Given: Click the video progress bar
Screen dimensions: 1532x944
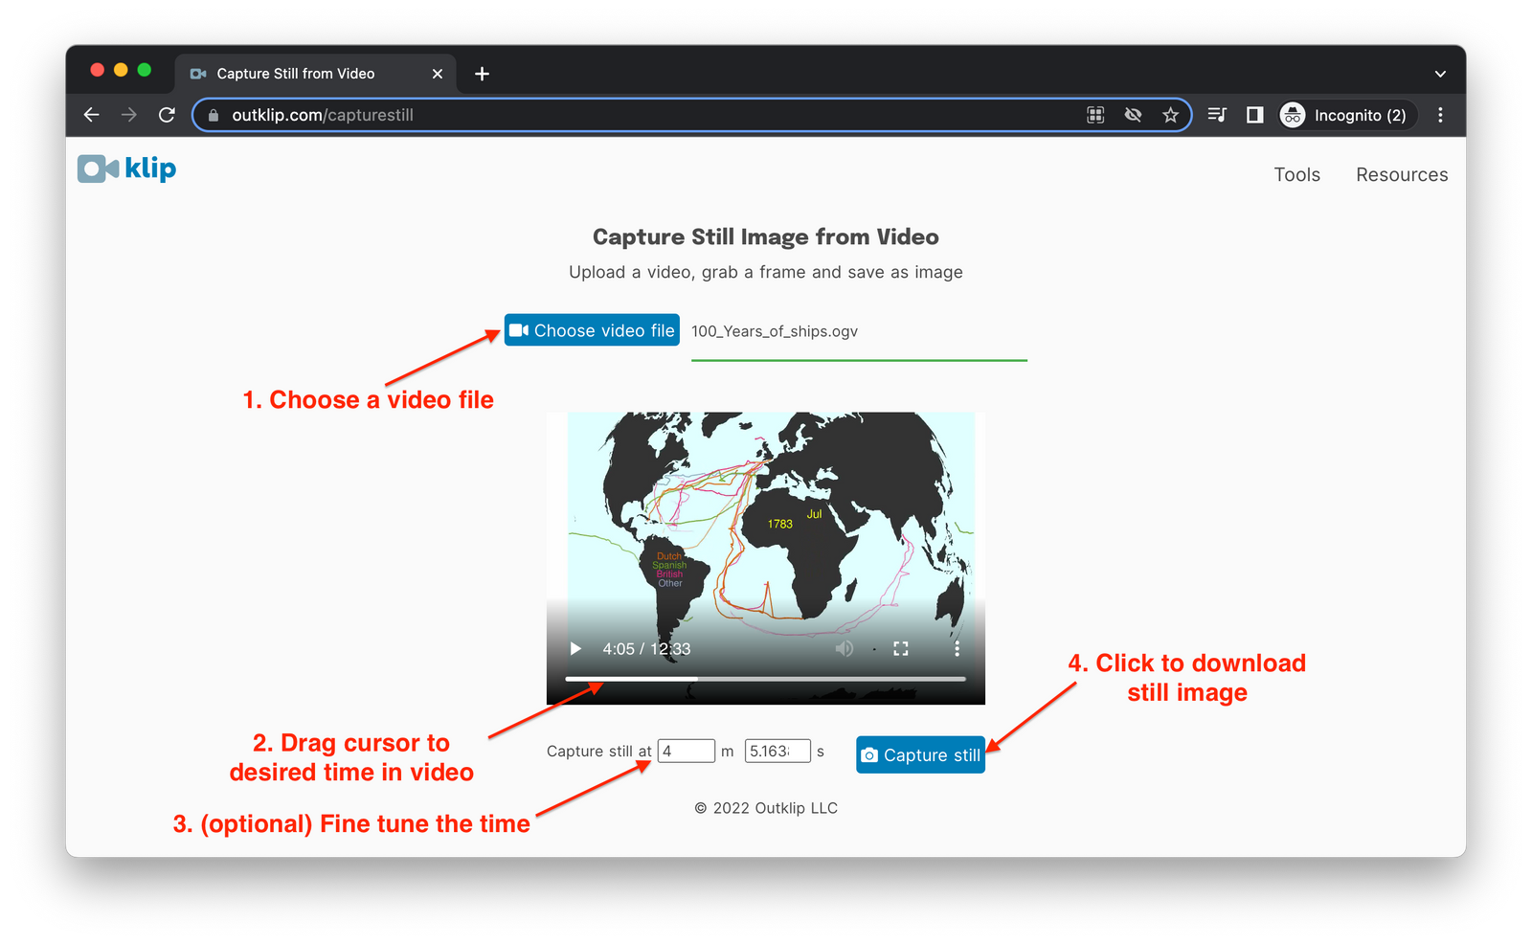Looking at the screenshot, I should click(x=766, y=679).
